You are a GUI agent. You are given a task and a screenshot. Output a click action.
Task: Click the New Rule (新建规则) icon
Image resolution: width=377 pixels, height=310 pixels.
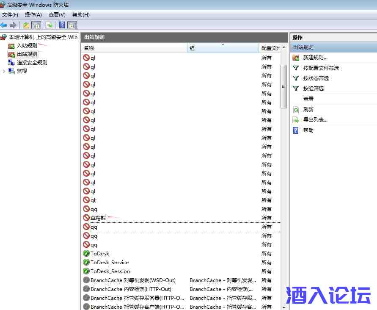point(296,58)
